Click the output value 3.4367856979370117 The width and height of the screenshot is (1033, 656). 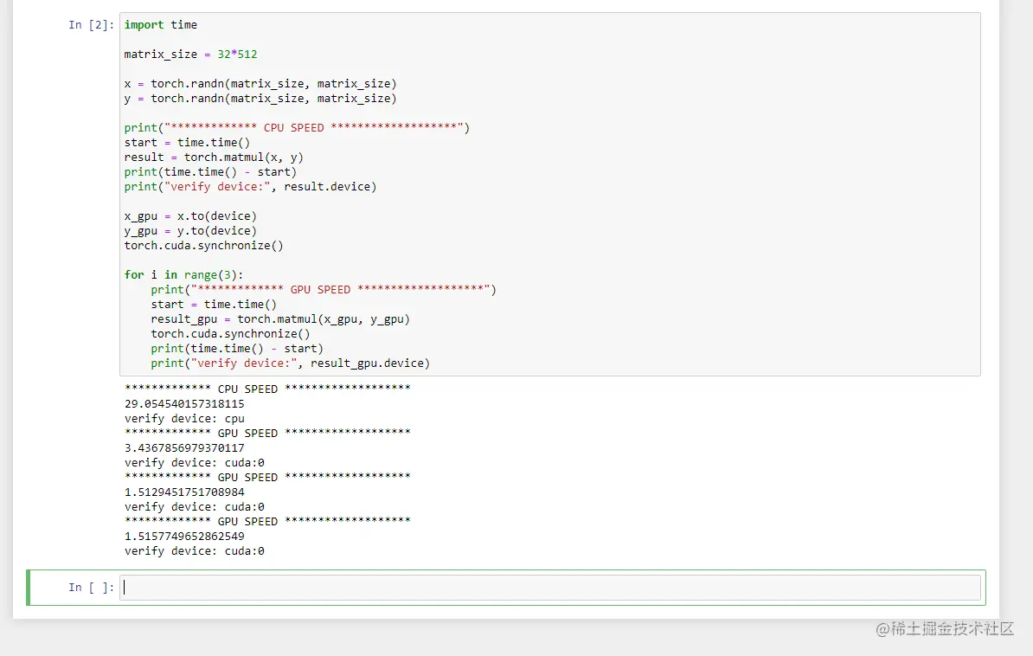click(184, 447)
